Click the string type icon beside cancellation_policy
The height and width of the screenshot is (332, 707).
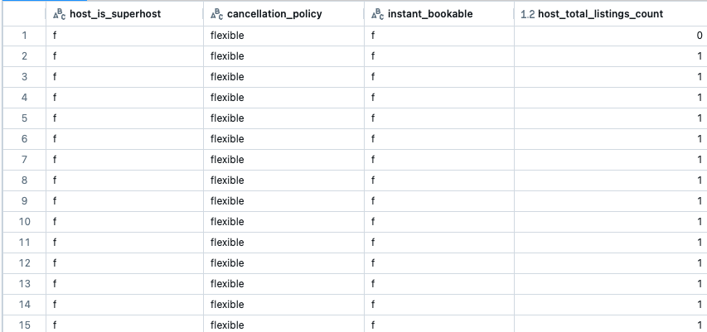click(216, 15)
